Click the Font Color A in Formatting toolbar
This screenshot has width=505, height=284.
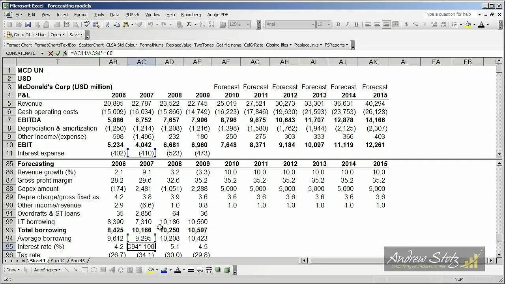[481, 24]
